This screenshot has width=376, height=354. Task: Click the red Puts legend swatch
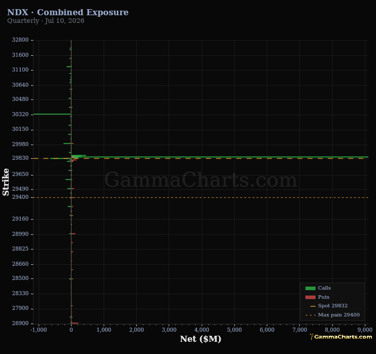[x=310, y=297]
